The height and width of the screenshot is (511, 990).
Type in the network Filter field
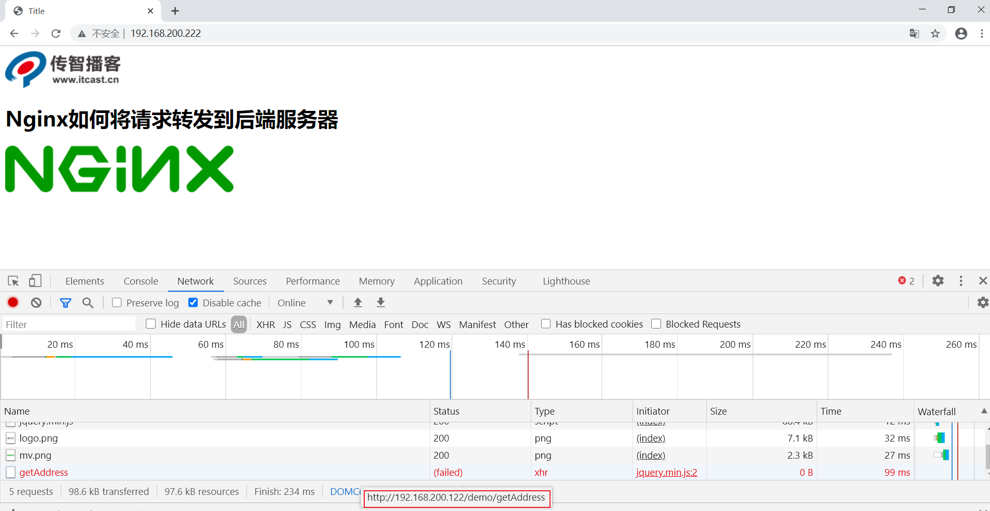coord(69,324)
